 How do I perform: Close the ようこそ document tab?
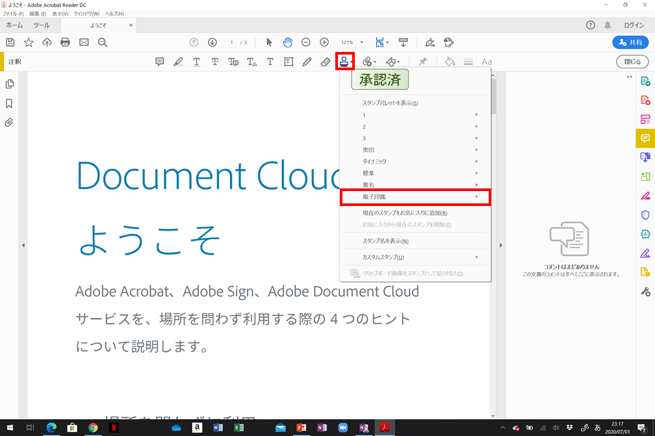[131, 25]
